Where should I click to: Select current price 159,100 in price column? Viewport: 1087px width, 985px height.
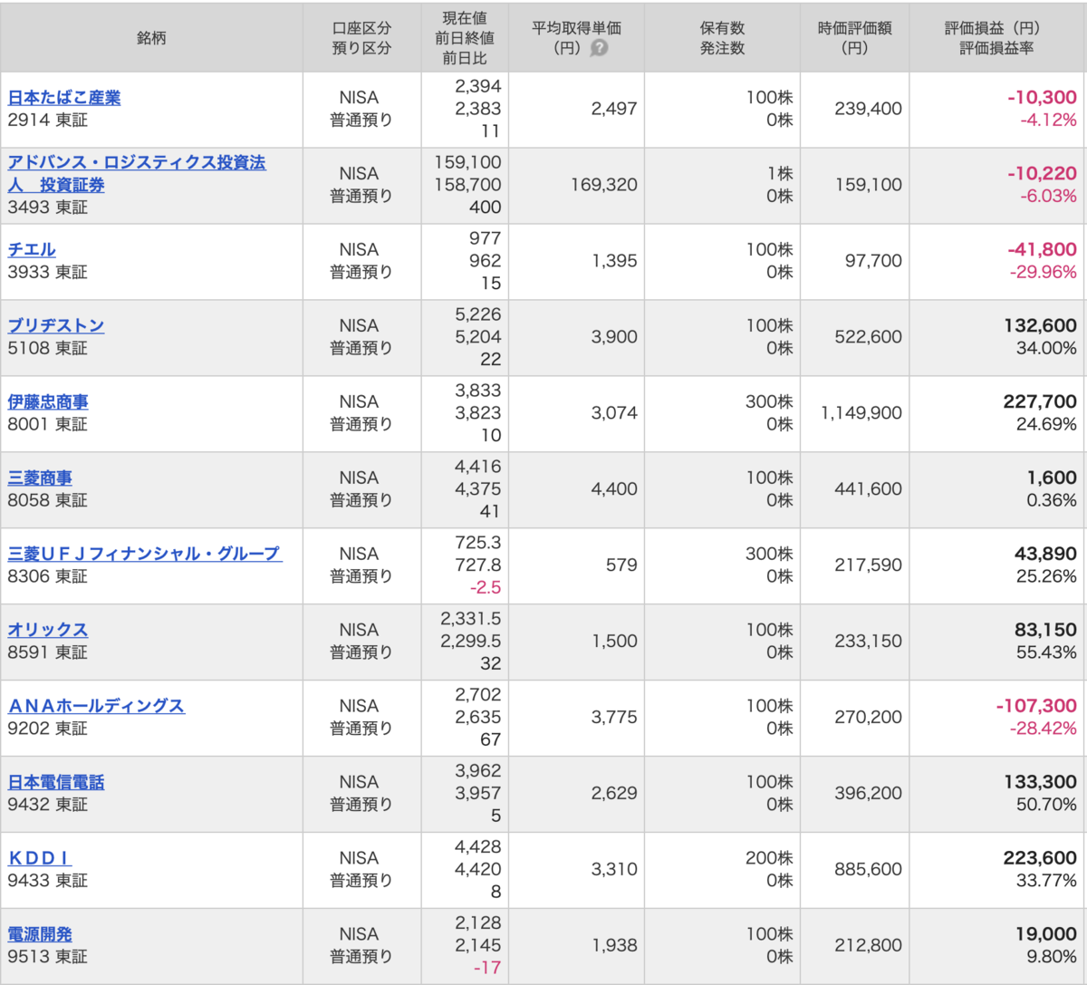click(x=467, y=162)
